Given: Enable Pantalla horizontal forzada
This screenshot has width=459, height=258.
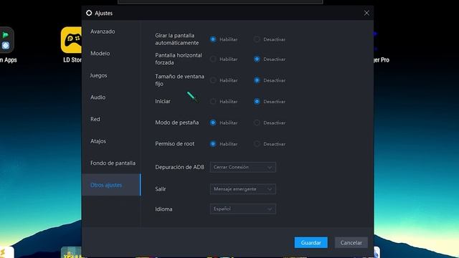Looking at the screenshot, I should pos(213,59).
